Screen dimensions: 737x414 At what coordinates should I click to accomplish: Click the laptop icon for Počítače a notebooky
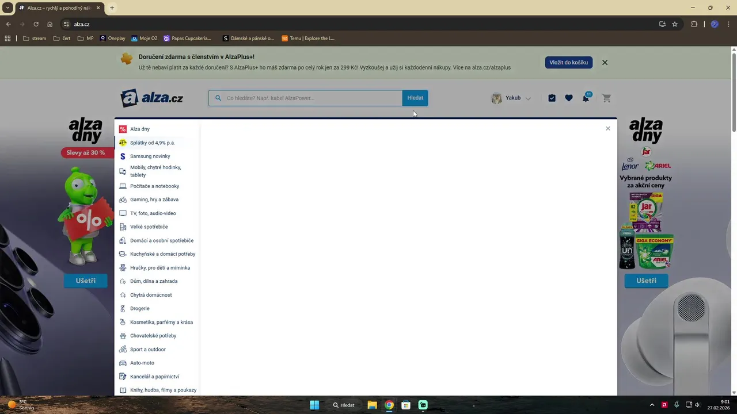pyautogui.click(x=123, y=186)
